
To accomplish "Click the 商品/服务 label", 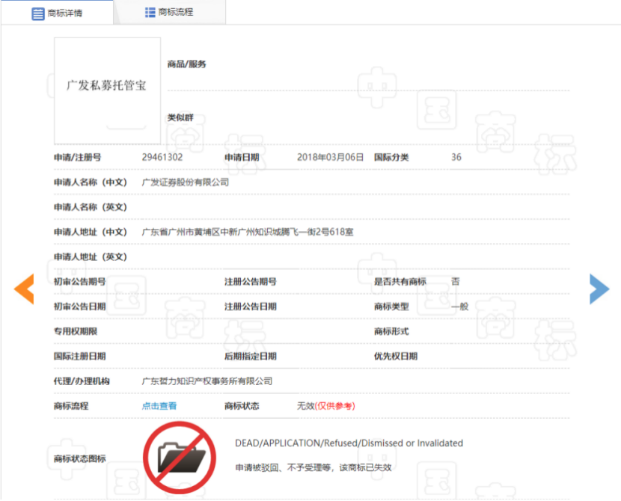I will [186, 64].
